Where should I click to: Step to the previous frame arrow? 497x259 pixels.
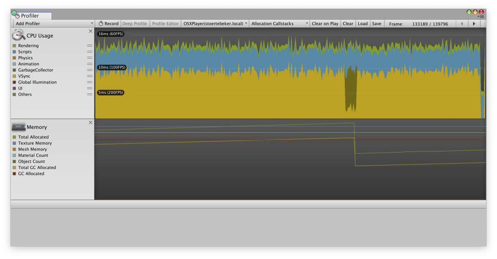click(x=462, y=24)
